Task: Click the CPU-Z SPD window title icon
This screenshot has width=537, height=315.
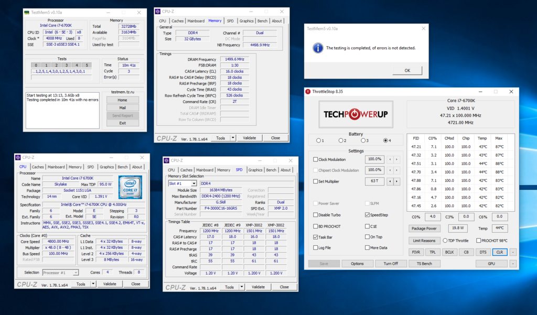Action: point(166,160)
